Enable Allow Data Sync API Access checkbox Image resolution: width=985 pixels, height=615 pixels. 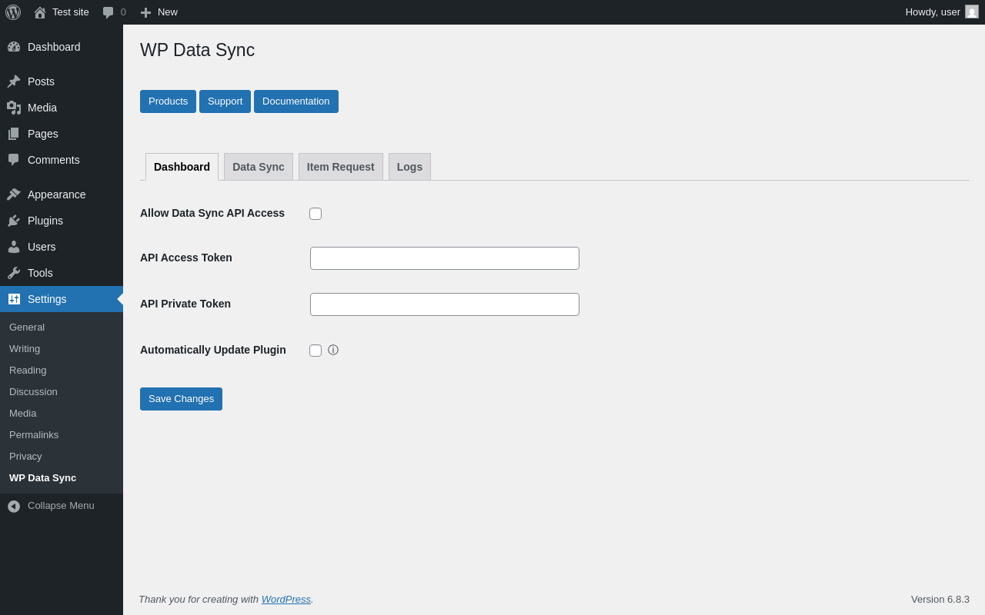point(316,214)
